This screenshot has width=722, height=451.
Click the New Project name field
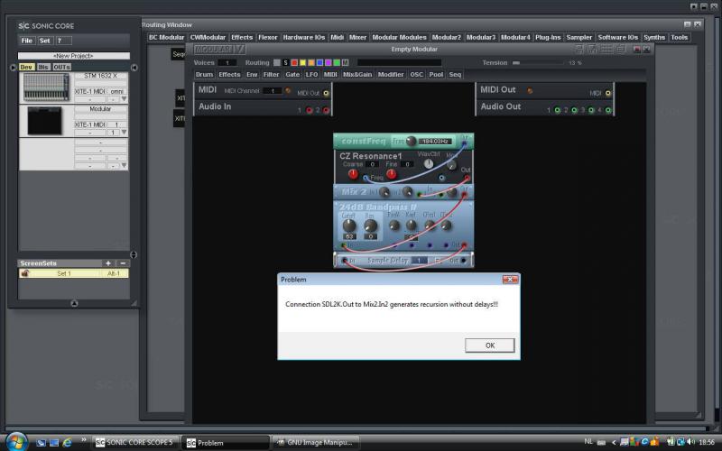(x=74, y=56)
